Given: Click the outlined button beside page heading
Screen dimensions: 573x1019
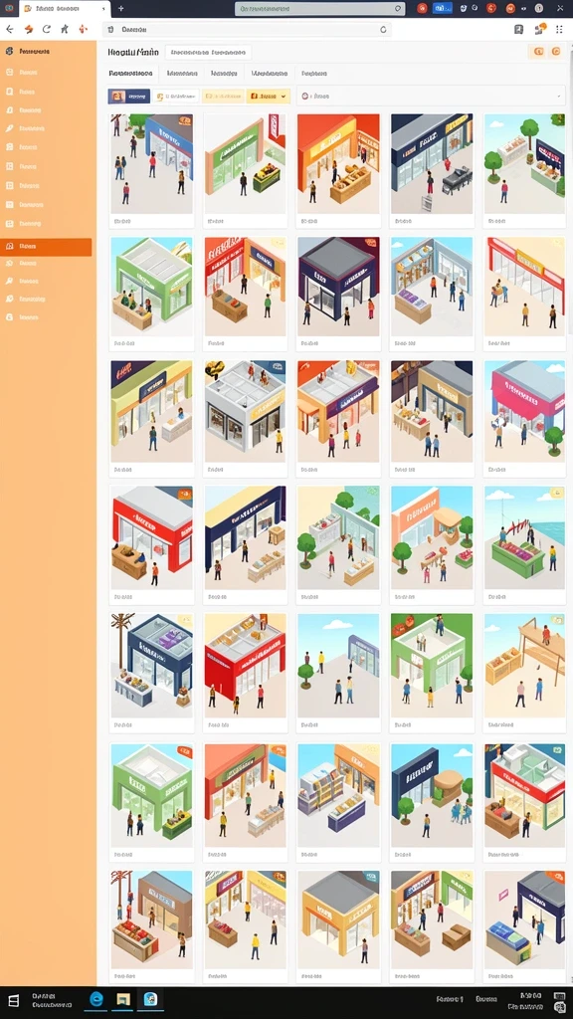Looking at the screenshot, I should coord(208,53).
